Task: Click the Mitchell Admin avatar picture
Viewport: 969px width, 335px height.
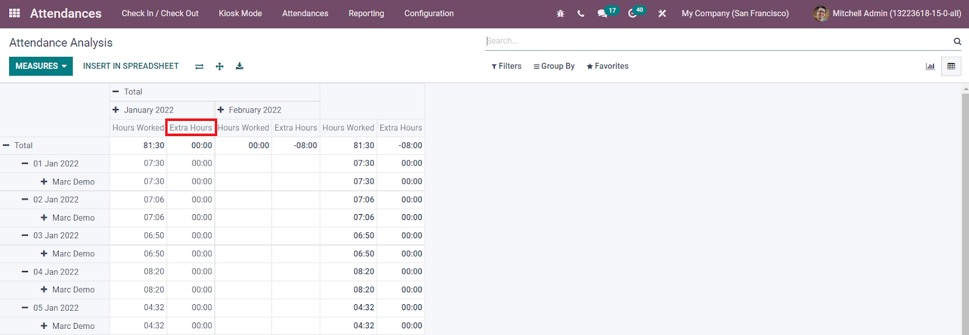Action: pos(821,13)
